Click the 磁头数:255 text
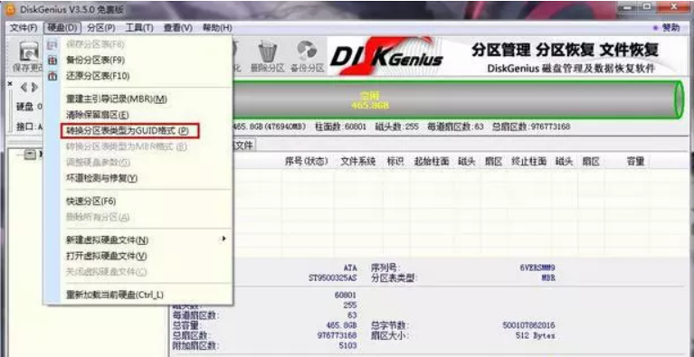 [x=396, y=127]
